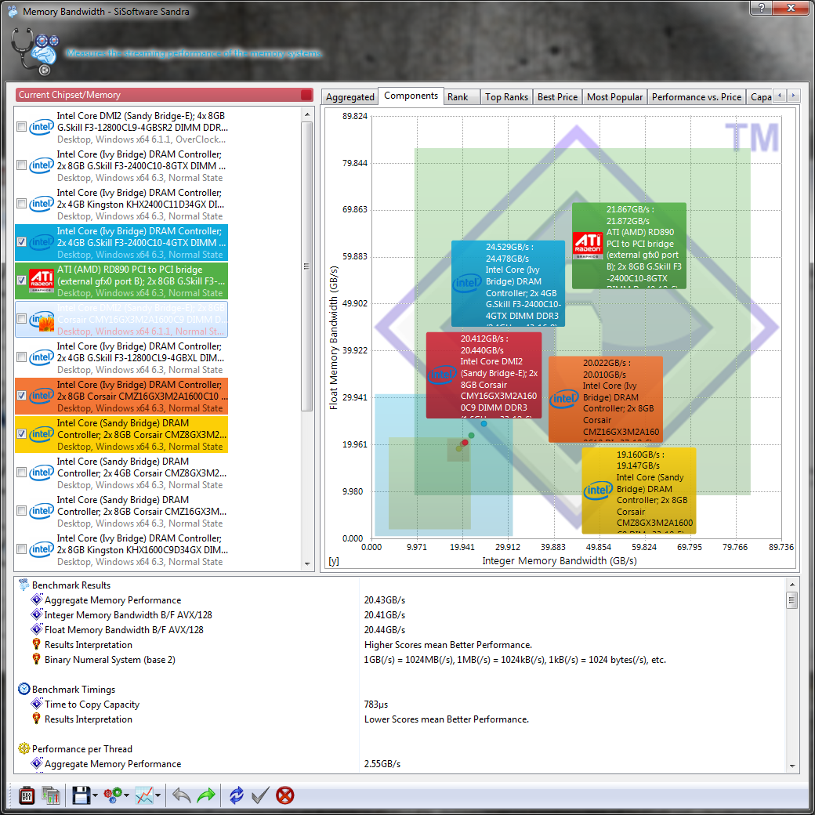The height and width of the screenshot is (815, 815).
Task: Select the Components tab
Action: 411,96
